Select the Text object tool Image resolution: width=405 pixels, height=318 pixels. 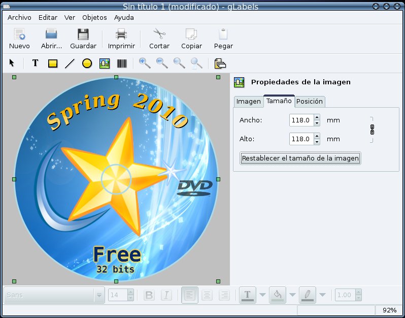click(x=36, y=63)
